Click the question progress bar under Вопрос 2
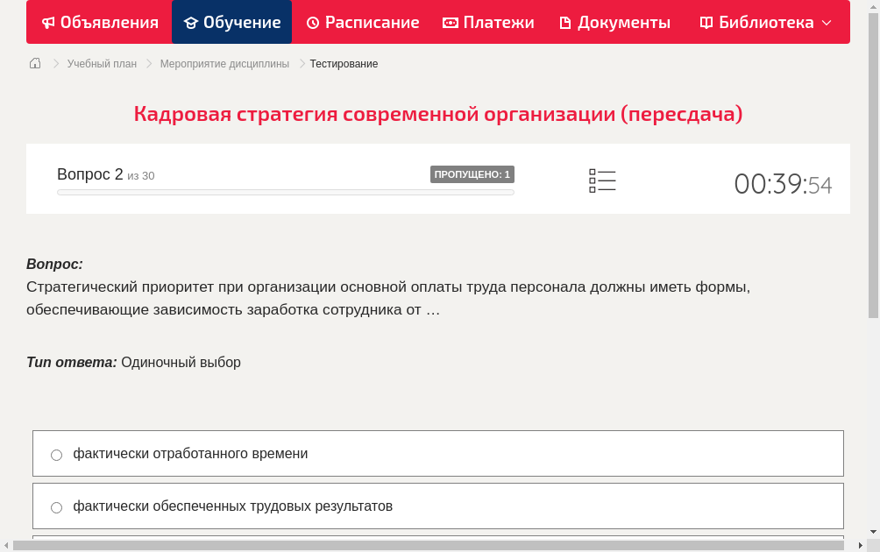This screenshot has height=552, width=880. click(x=285, y=192)
